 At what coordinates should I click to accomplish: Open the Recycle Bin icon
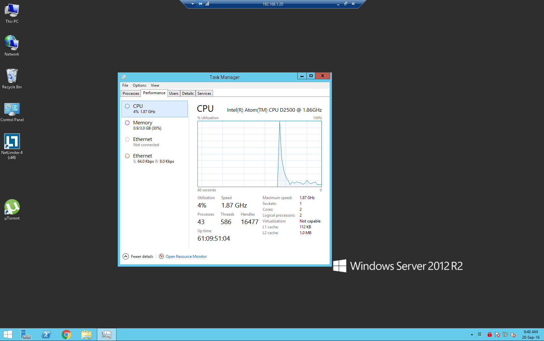click(x=12, y=79)
